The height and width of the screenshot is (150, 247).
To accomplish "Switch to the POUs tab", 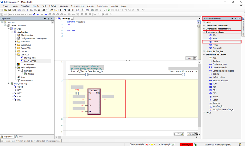I will (20, 137).
